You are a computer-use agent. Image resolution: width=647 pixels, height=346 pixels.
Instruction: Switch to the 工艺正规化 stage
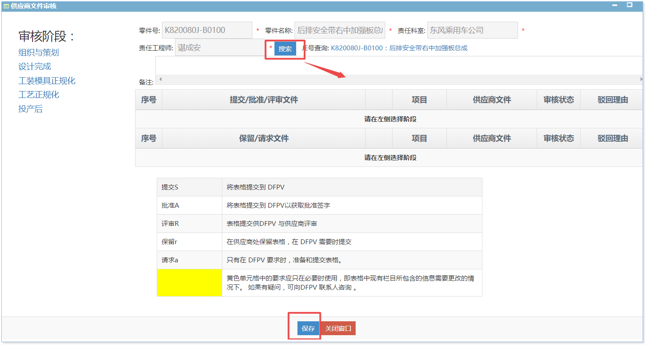pyautogui.click(x=39, y=95)
